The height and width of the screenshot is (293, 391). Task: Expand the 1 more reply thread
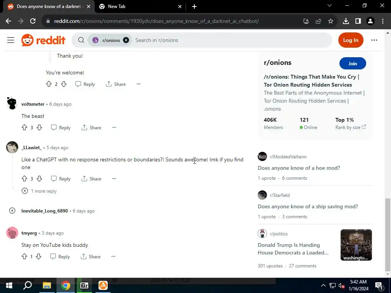click(x=39, y=191)
